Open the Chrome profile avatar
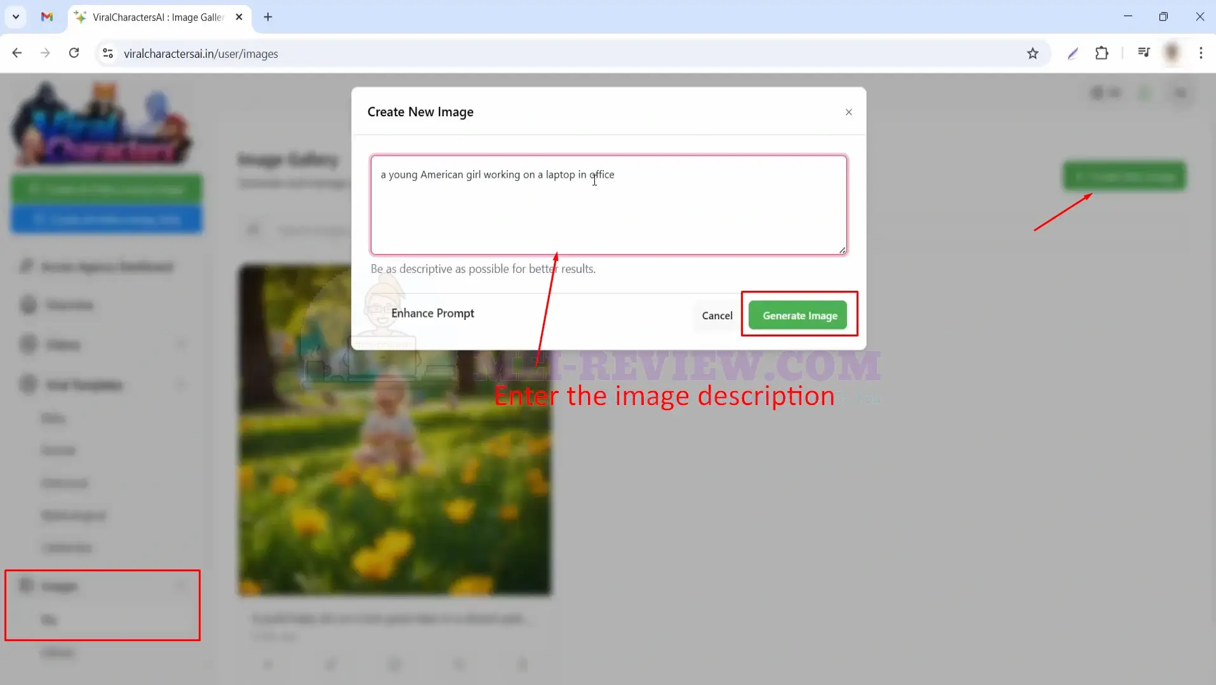Image resolution: width=1216 pixels, height=685 pixels. (x=1172, y=53)
